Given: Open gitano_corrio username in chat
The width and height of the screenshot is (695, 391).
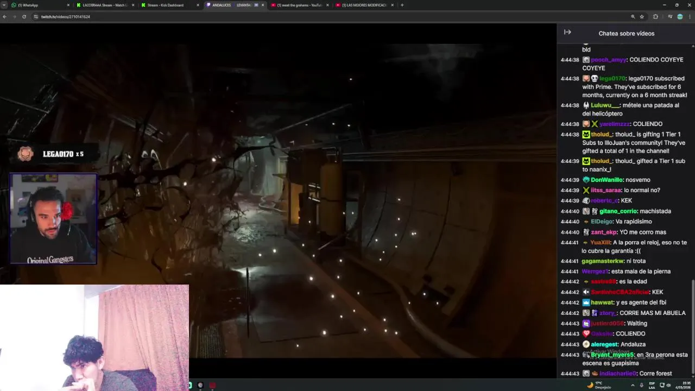Looking at the screenshot, I should coord(618,211).
